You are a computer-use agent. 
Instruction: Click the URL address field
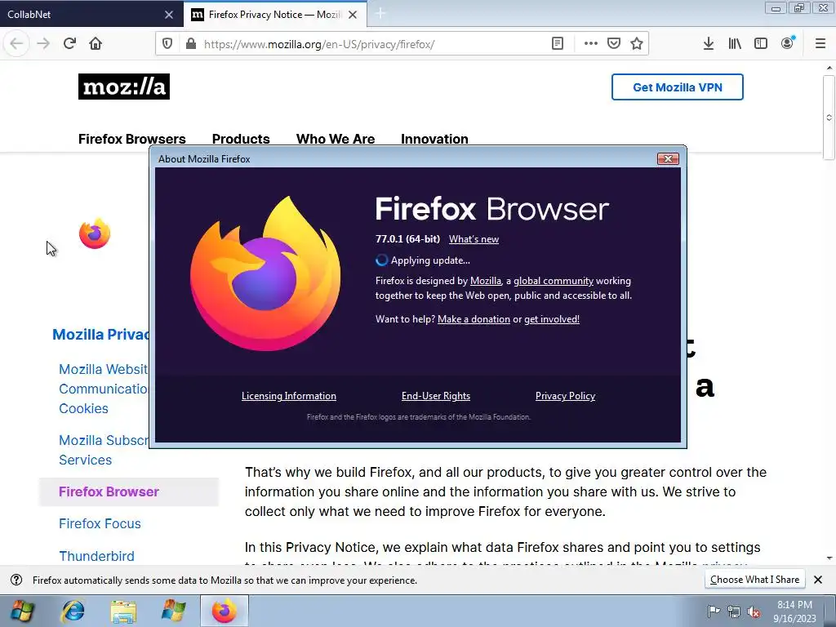(x=373, y=44)
